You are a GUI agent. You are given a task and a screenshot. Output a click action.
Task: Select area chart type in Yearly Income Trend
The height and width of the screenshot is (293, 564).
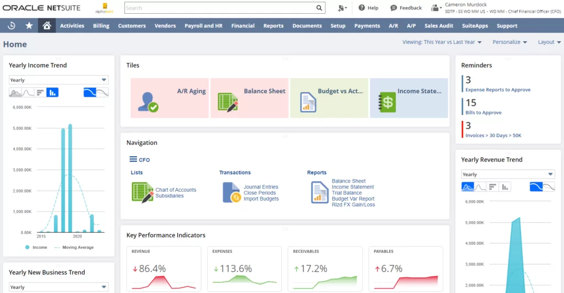(15, 93)
